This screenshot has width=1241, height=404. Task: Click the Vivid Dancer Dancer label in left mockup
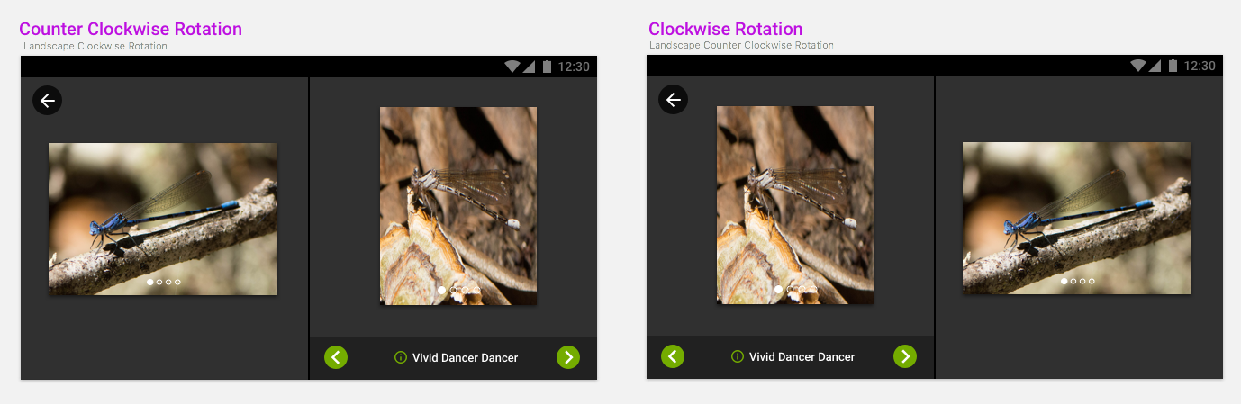465,358
